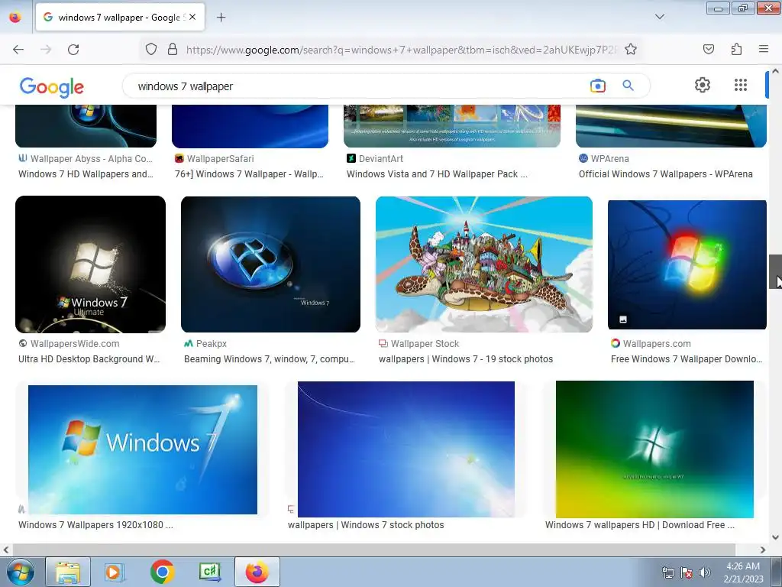782x587 pixels.
Task: Click the vertical scrollbar down arrow
Action: click(776, 537)
